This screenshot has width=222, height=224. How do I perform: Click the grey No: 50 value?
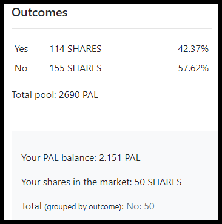pos(140,206)
